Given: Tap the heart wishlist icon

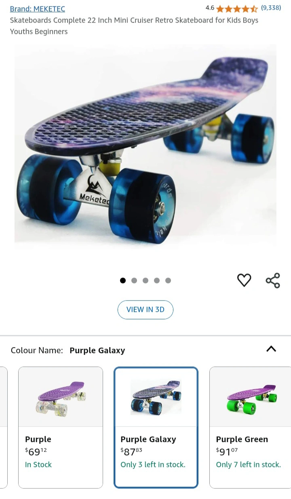Looking at the screenshot, I should [x=244, y=280].
